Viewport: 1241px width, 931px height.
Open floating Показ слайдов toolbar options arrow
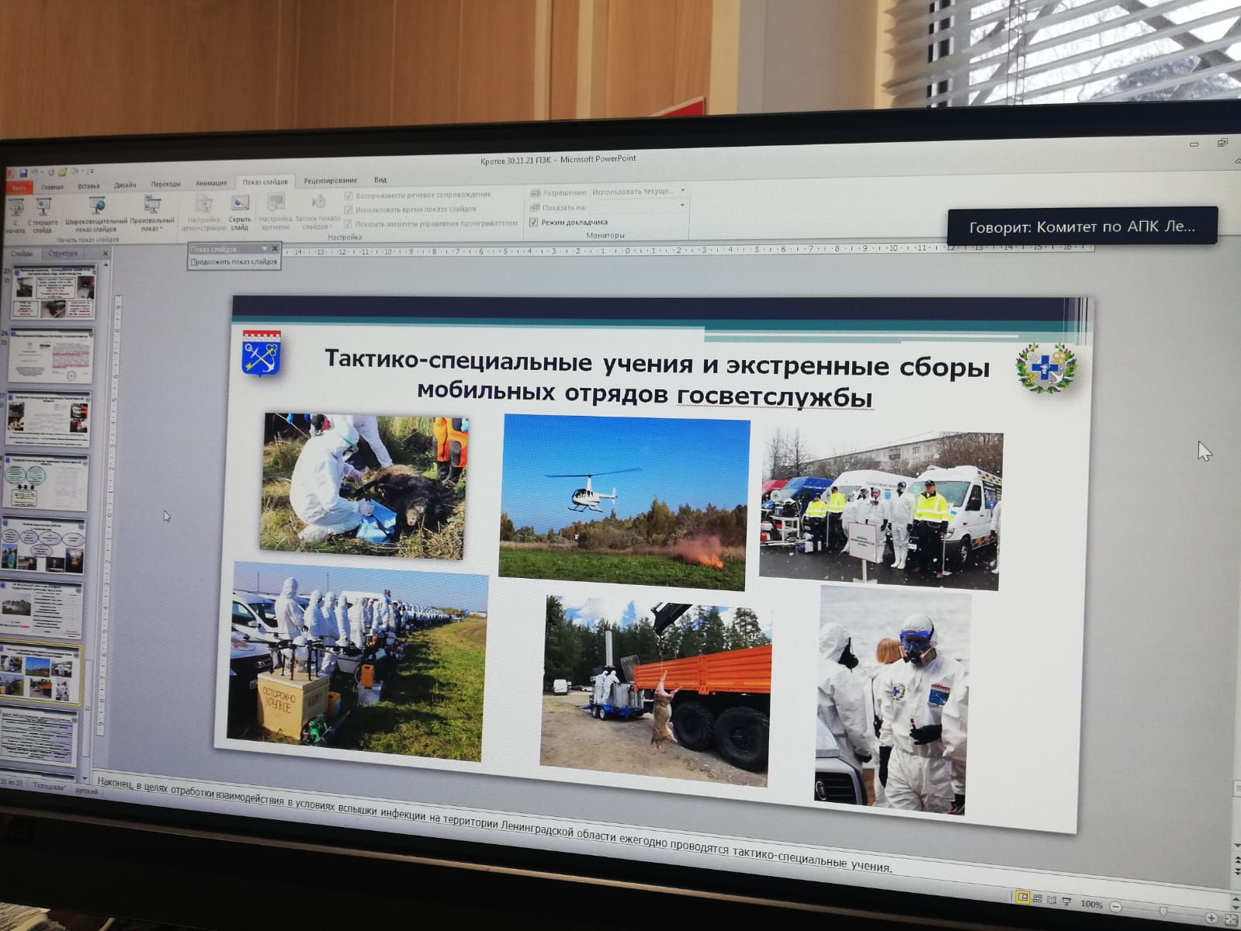[x=264, y=249]
